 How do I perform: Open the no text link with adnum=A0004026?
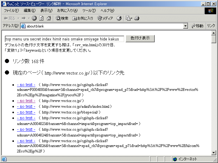(26, 141)
